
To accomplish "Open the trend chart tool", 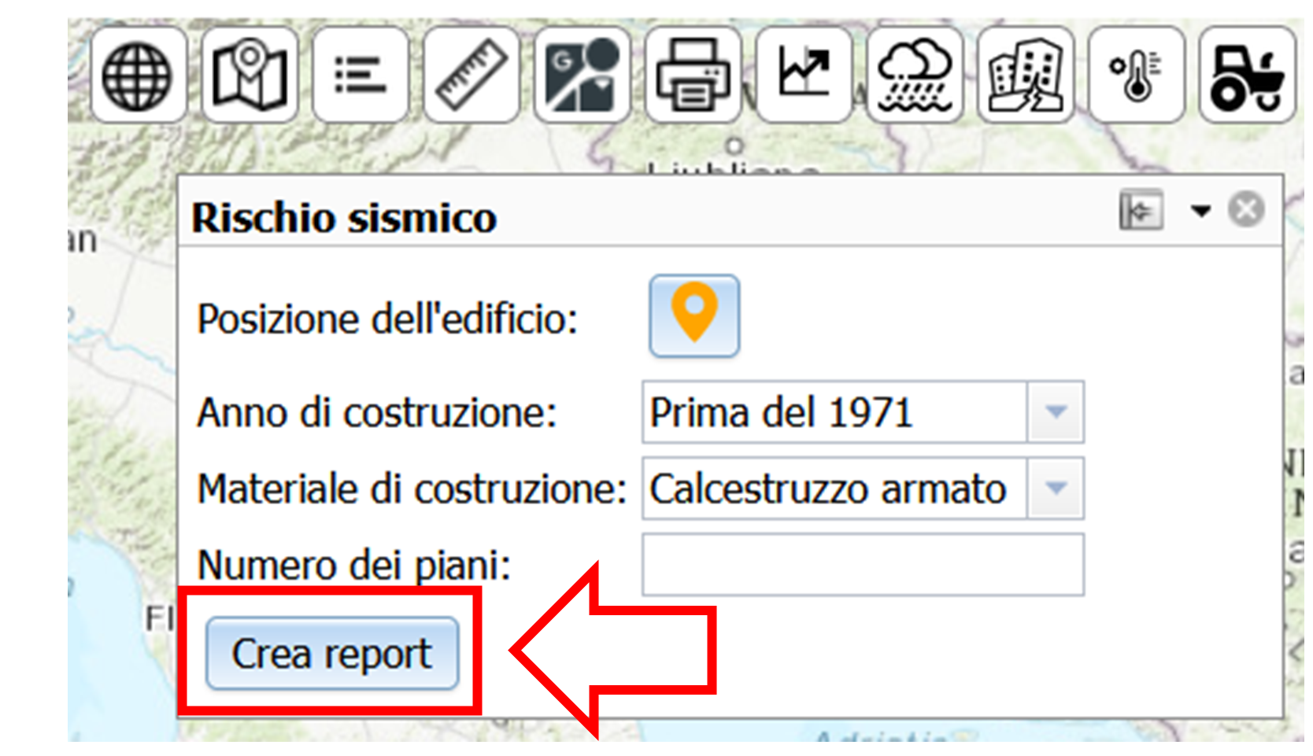I will tap(804, 75).
